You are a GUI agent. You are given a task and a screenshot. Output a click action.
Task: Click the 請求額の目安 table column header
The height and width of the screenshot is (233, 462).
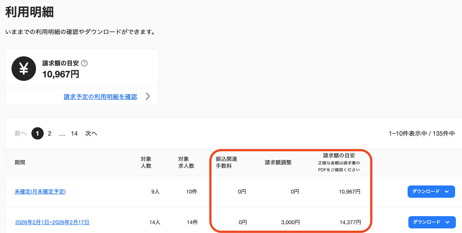coord(339,162)
